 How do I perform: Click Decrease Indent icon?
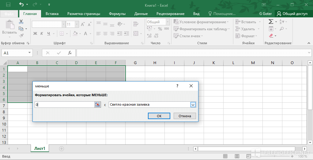tap(120, 33)
